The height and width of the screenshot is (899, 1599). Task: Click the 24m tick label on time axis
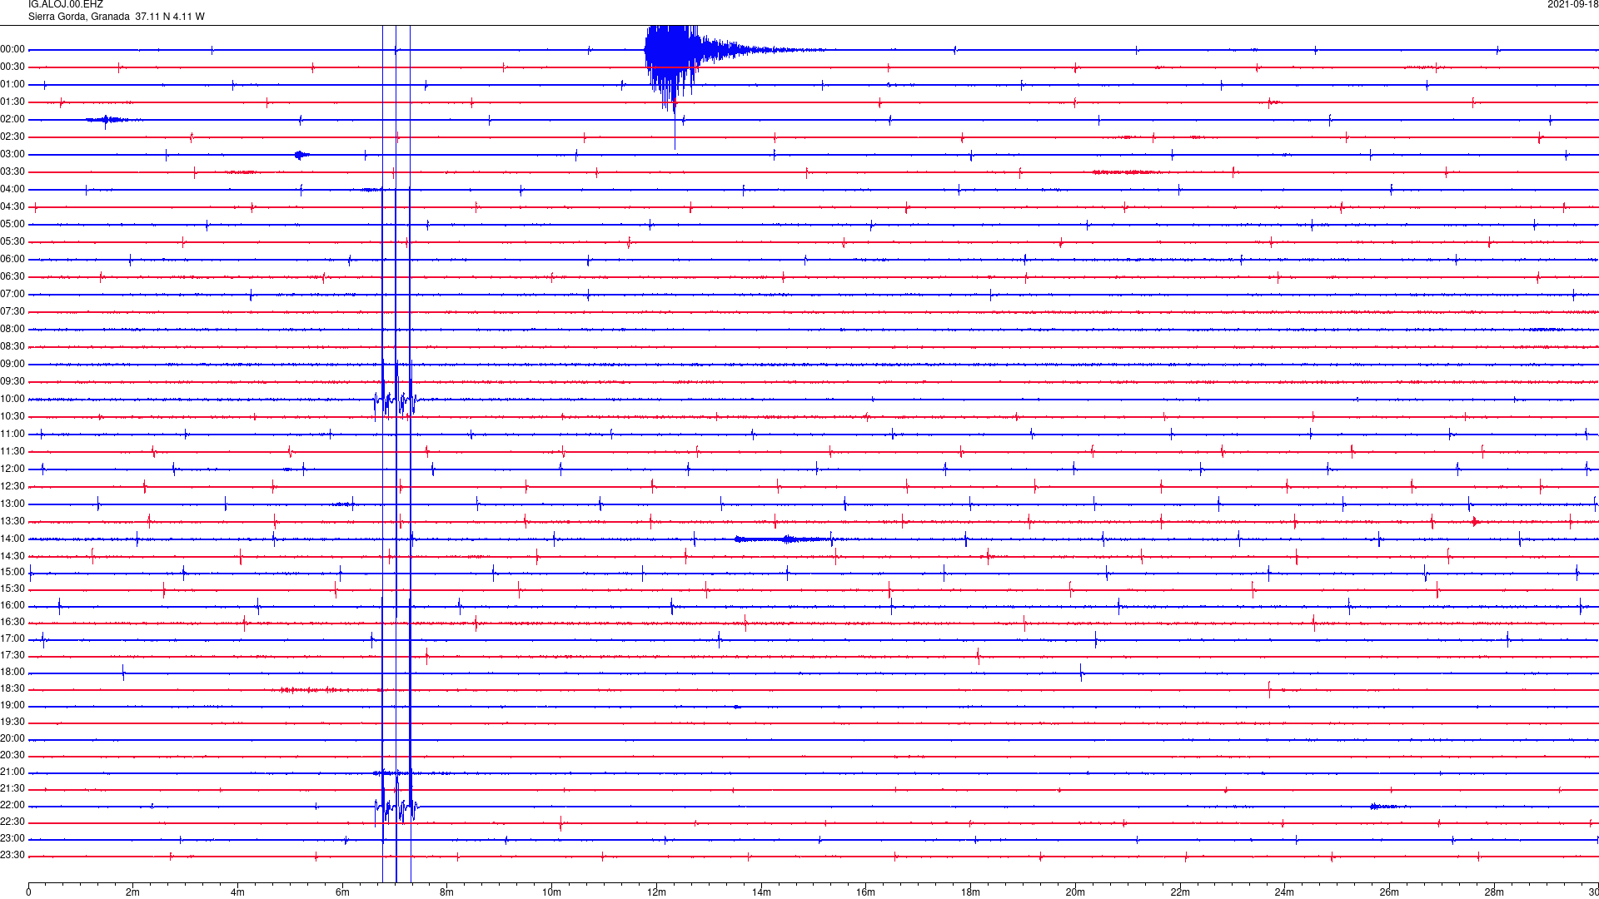1284,892
